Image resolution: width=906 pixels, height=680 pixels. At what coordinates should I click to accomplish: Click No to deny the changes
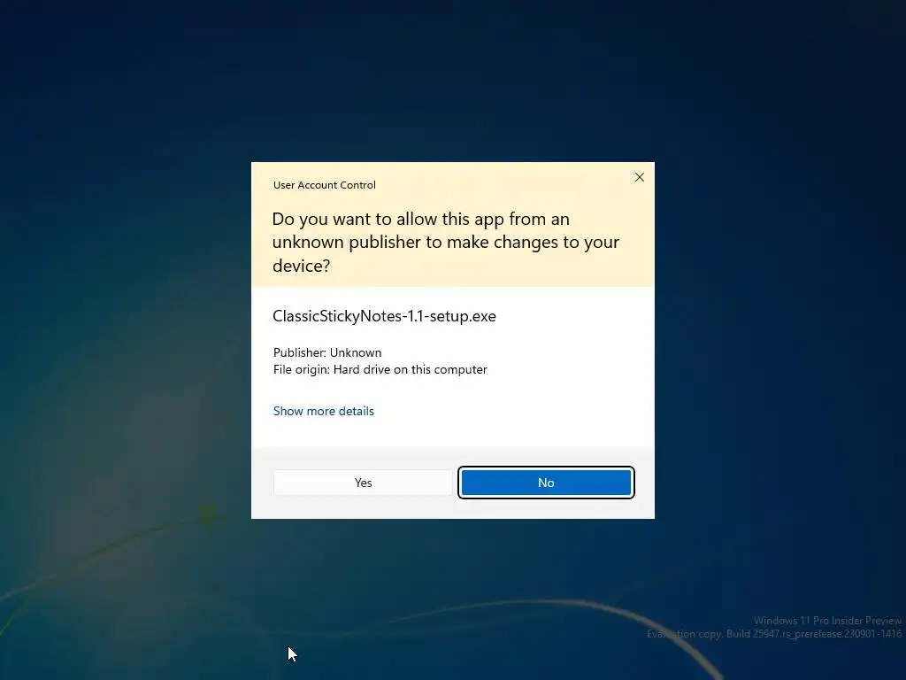coord(546,483)
